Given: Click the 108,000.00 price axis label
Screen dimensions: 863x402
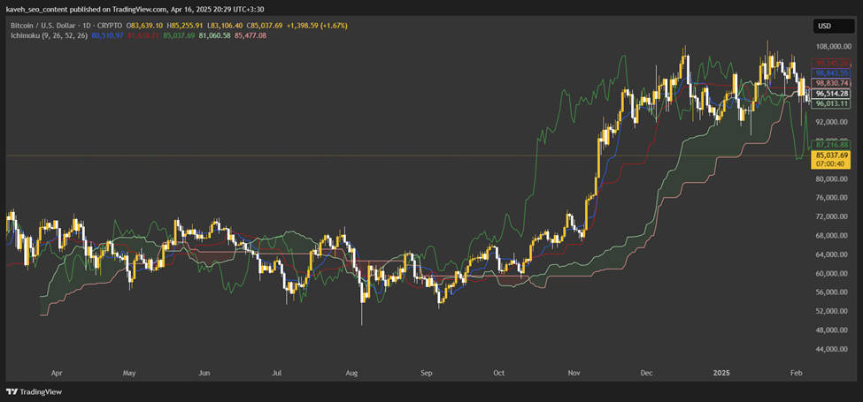Looking at the screenshot, I should pos(833,46).
